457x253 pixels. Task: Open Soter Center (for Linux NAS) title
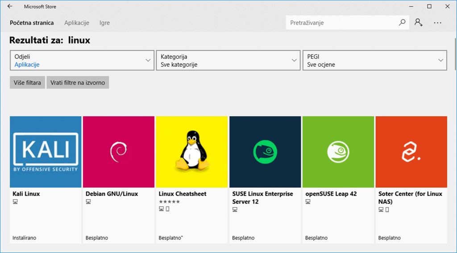click(x=411, y=197)
